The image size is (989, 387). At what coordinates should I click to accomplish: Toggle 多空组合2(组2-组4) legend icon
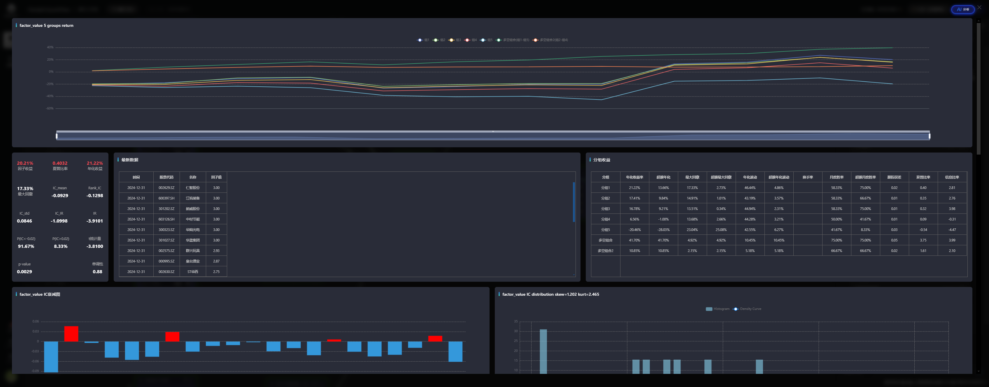click(535, 40)
